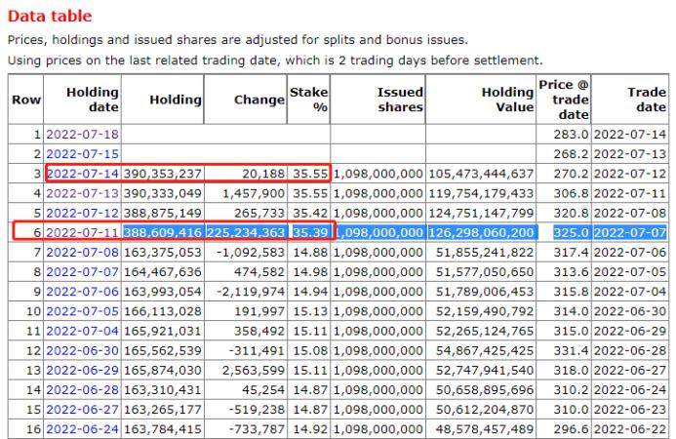The height and width of the screenshot is (439, 676).
Task: Follow the 2022-07-04 holding link
Action: point(82,331)
